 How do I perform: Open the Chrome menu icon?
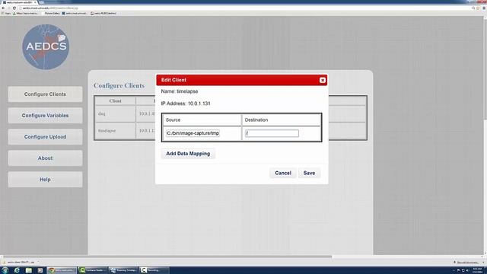tap(484, 8)
